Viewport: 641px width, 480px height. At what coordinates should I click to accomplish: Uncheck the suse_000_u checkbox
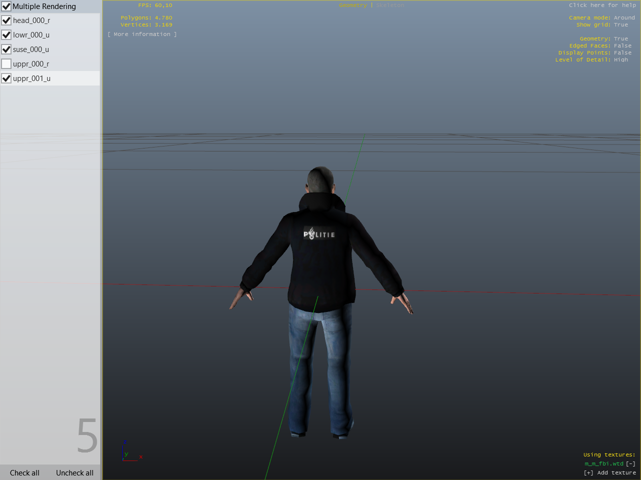[7, 49]
